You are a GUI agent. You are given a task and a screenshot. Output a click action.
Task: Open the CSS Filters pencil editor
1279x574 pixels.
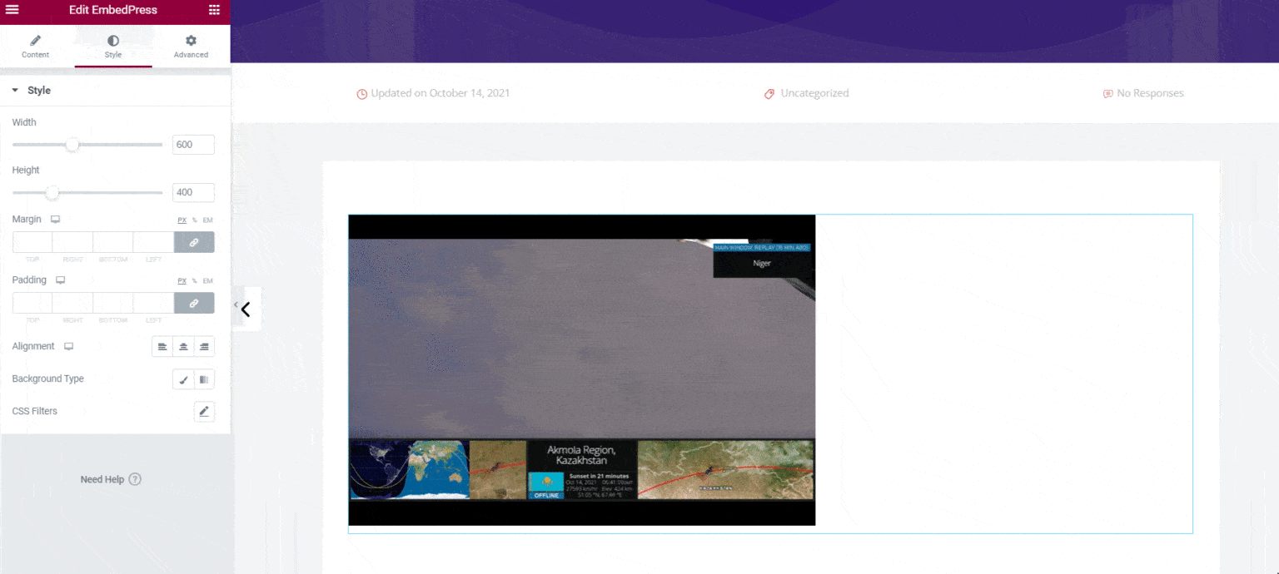pyautogui.click(x=204, y=411)
